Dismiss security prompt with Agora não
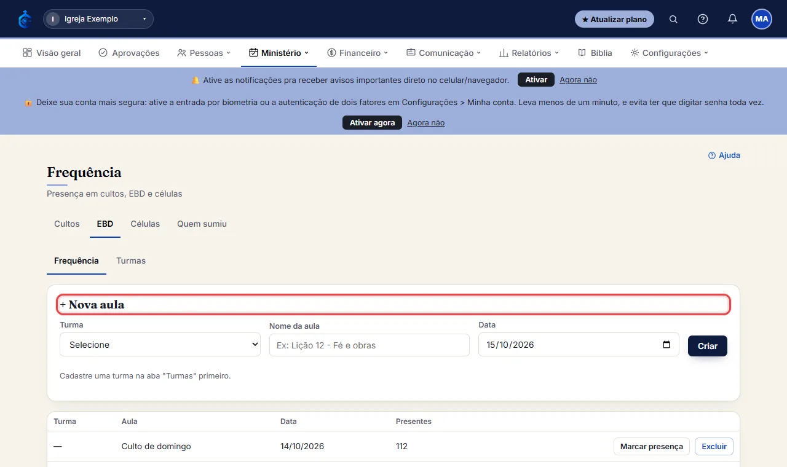Screen dimensions: 787x467 point(425,123)
